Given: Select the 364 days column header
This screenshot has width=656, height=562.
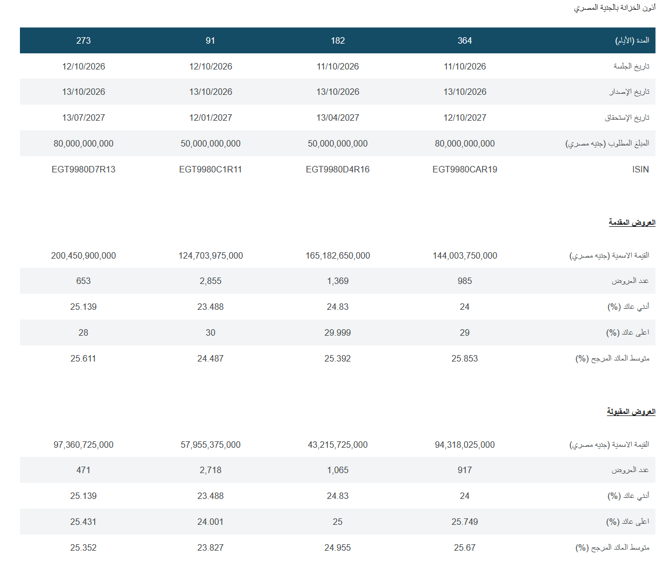Looking at the screenshot, I should pos(465,40).
